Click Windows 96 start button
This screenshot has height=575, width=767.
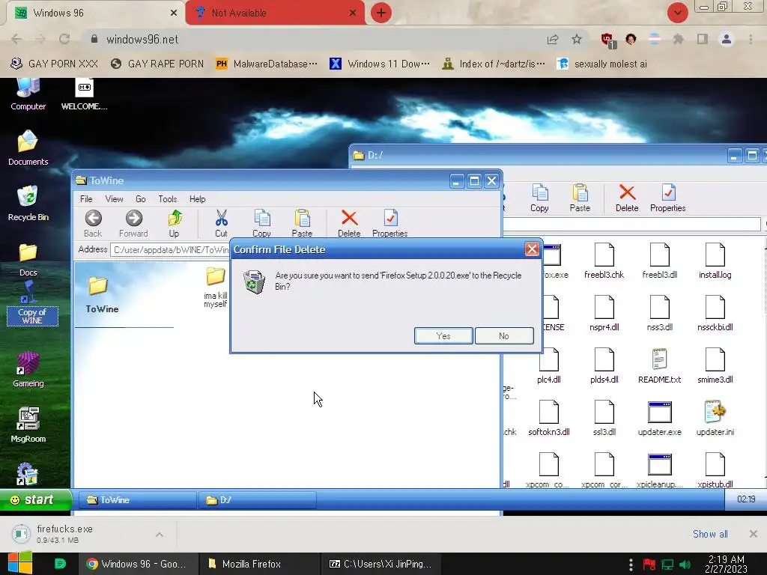tap(36, 499)
